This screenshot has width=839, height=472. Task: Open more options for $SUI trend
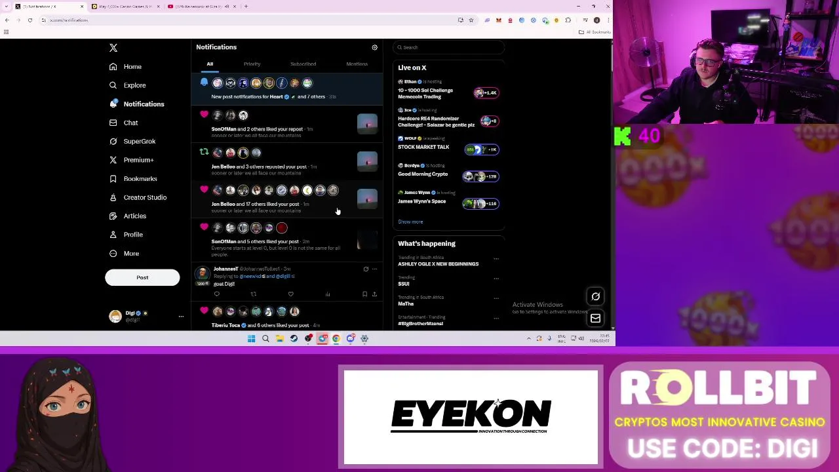click(496, 278)
